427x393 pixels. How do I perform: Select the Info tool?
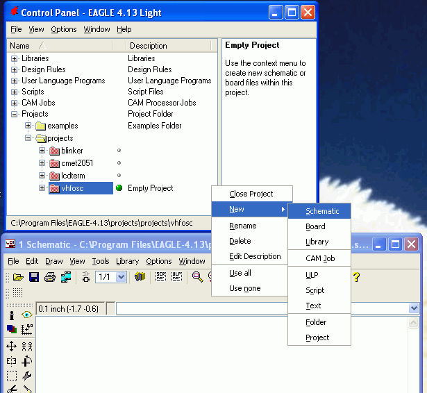click(11, 315)
